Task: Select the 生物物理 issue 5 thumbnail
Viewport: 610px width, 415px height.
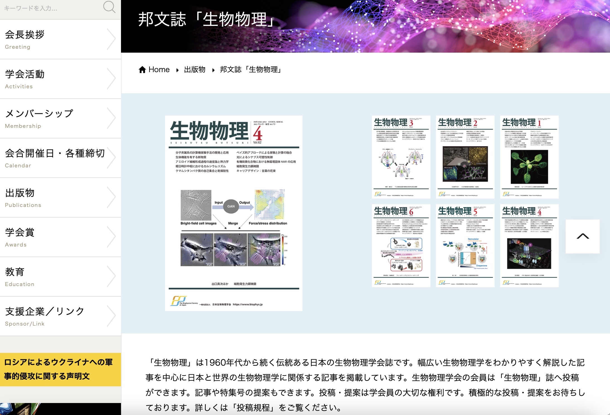Action: 465,245
